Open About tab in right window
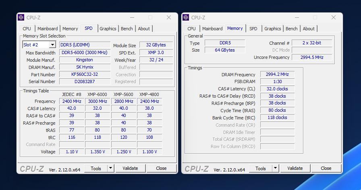 pos(309,29)
